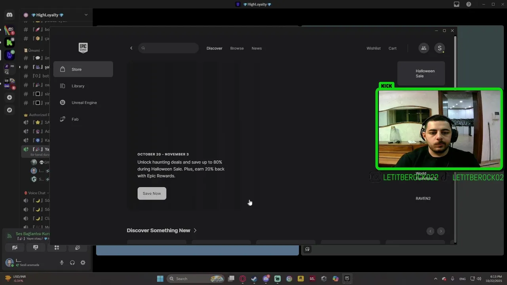Select the HighLoyalty server icon
The image size is (507, 285).
click(10, 55)
